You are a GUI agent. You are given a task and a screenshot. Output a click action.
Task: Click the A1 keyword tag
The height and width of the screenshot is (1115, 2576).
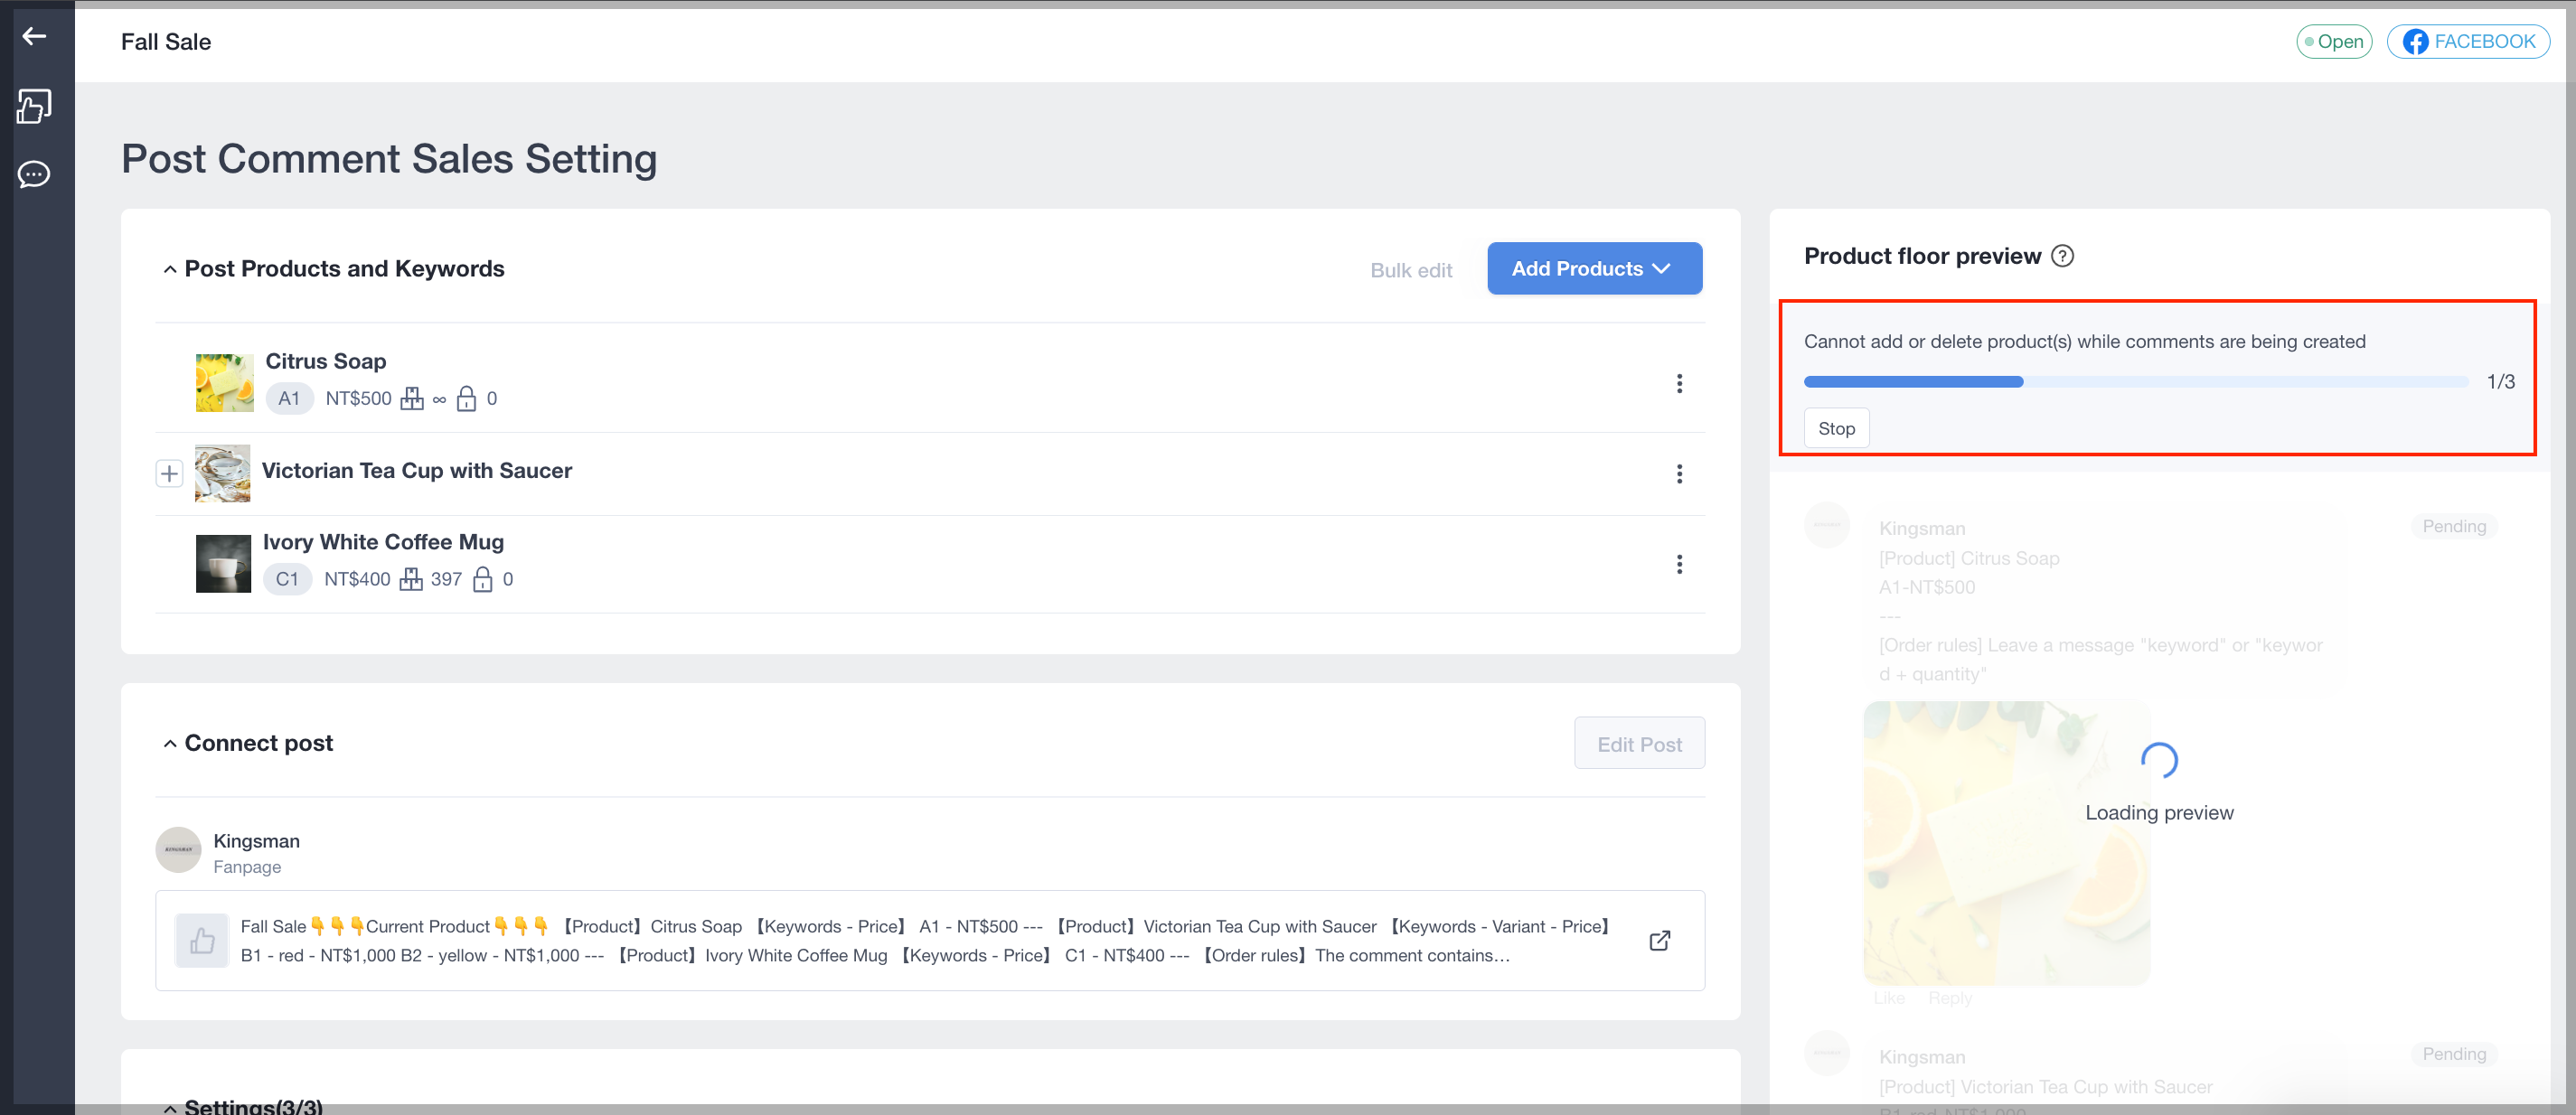click(x=289, y=399)
